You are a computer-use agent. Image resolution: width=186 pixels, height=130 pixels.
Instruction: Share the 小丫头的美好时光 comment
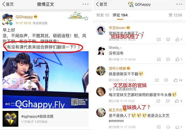(x=158, y=101)
